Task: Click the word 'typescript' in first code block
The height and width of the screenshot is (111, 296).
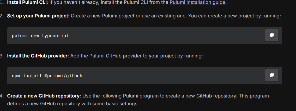Action: coord(55,36)
